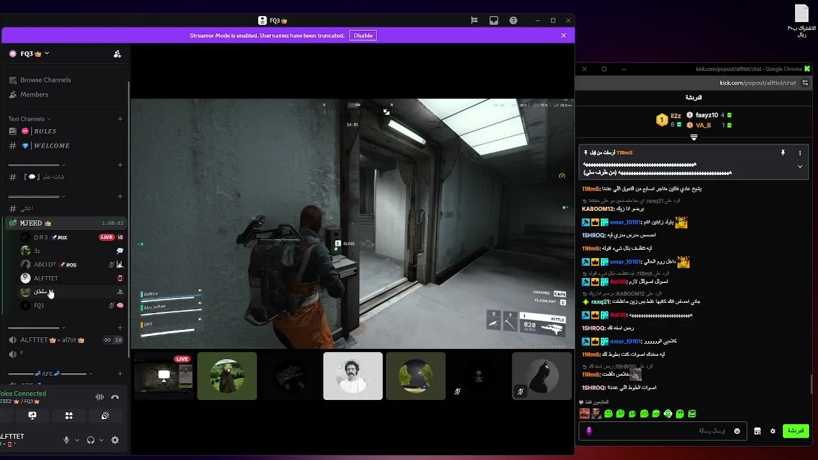Open Kick chat settings gear

[773, 431]
